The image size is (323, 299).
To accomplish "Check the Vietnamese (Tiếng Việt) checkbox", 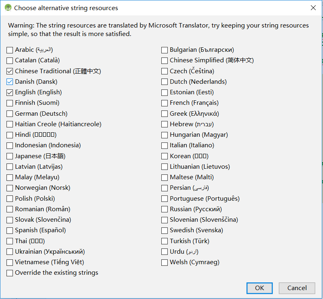I will pyautogui.click(x=10, y=263).
